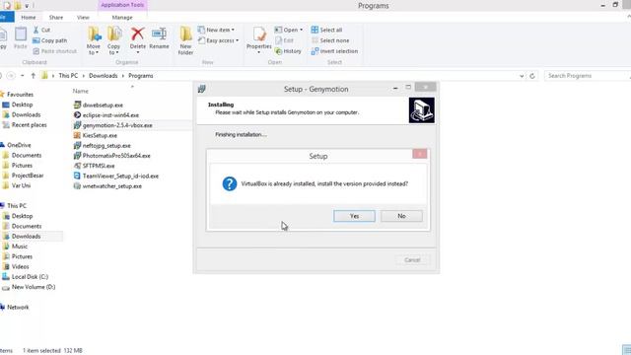631x355 pixels.
Task: Click Invert selection in ribbon
Action: [x=334, y=51]
